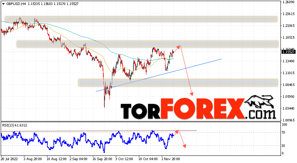Click RSI scale level 30
This screenshot has width=297, height=163.
click(283, 145)
